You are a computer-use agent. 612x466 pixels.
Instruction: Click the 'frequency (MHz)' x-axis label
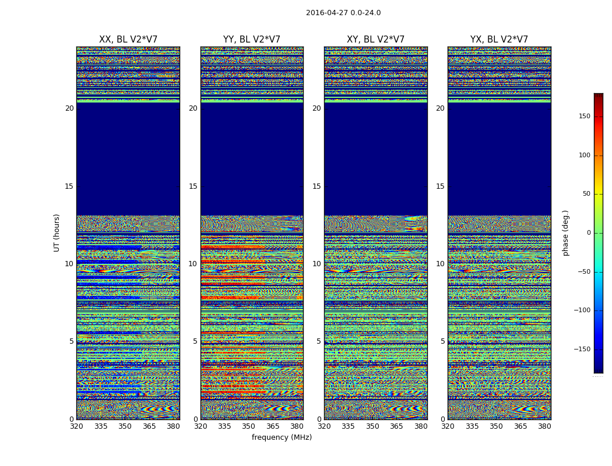click(282, 437)
